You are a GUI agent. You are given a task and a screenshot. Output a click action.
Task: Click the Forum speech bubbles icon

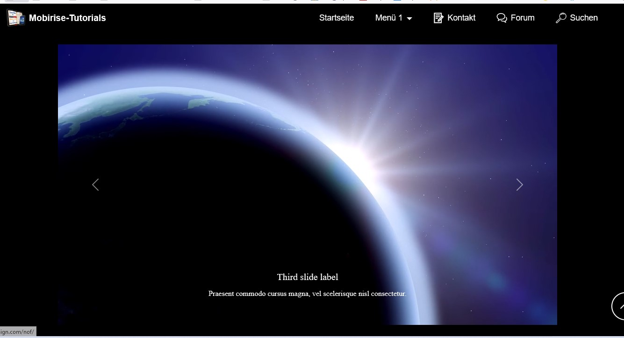(502, 18)
